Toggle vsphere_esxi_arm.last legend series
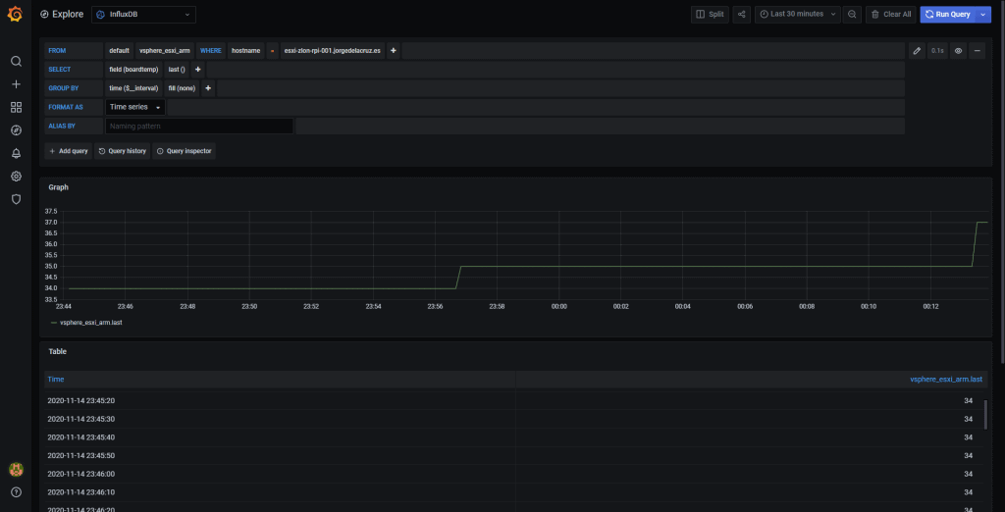Screen dimensions: 1005x512 click(x=90, y=323)
